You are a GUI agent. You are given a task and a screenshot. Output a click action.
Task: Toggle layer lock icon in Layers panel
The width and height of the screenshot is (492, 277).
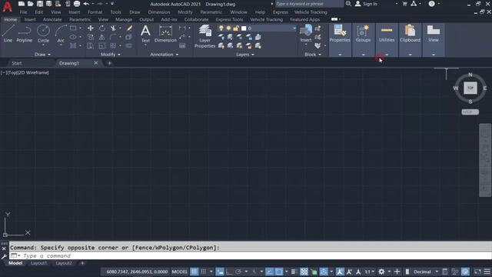click(236, 28)
